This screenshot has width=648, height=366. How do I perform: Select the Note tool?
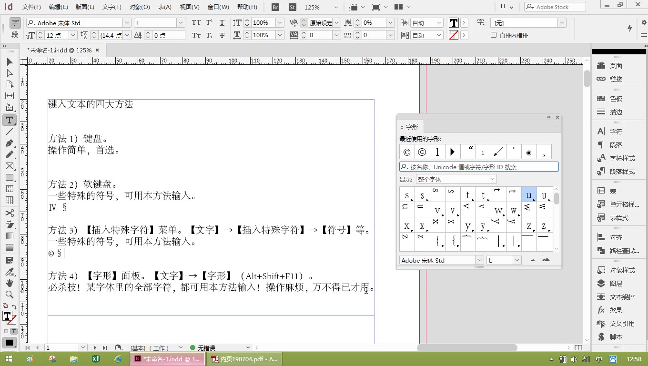[x=10, y=260]
